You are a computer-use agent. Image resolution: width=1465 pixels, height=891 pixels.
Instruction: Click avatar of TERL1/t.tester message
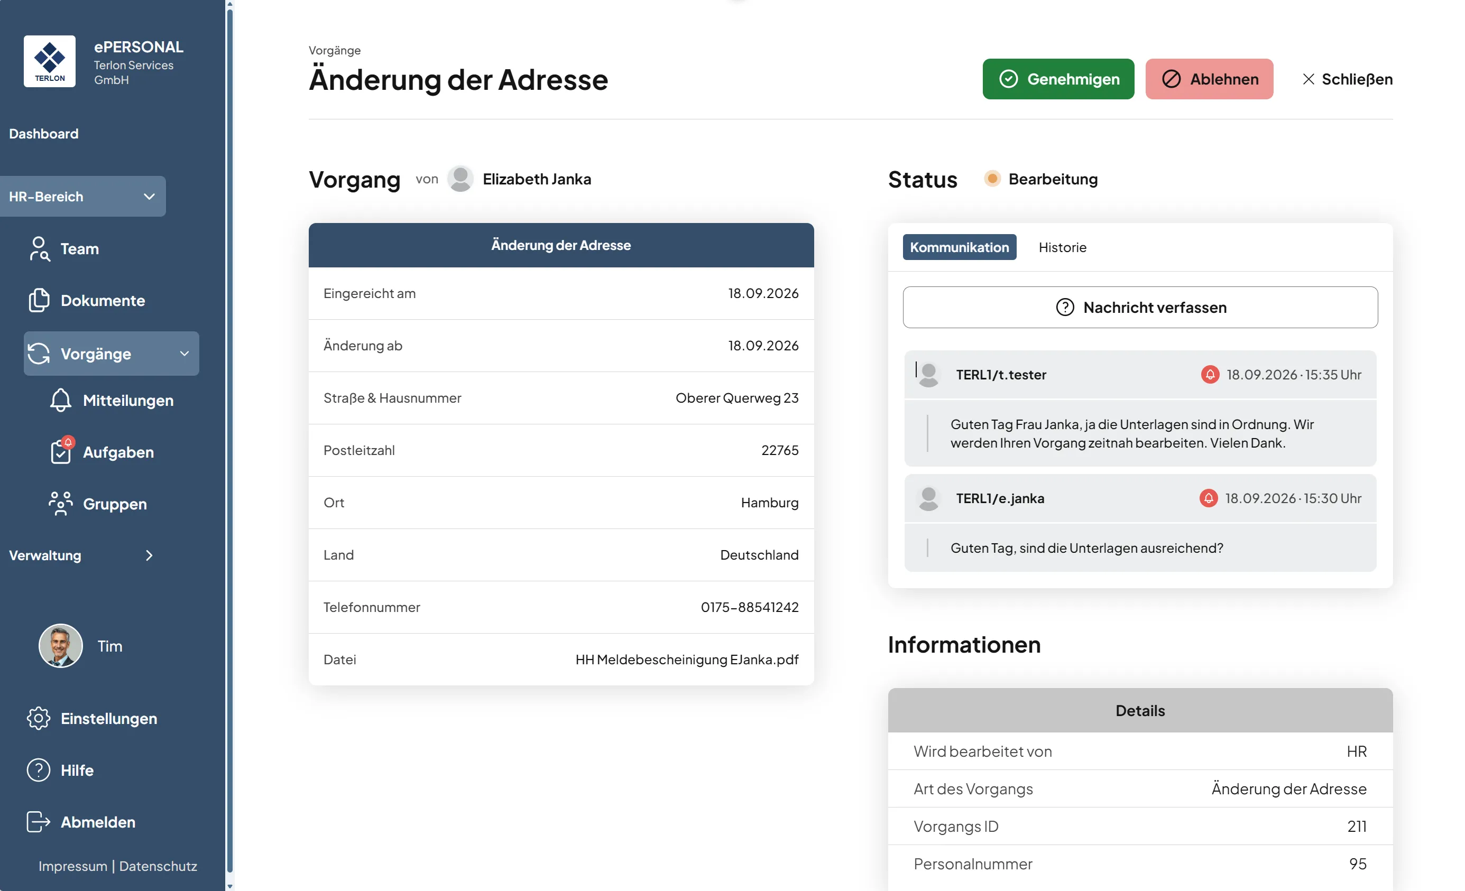coord(928,375)
